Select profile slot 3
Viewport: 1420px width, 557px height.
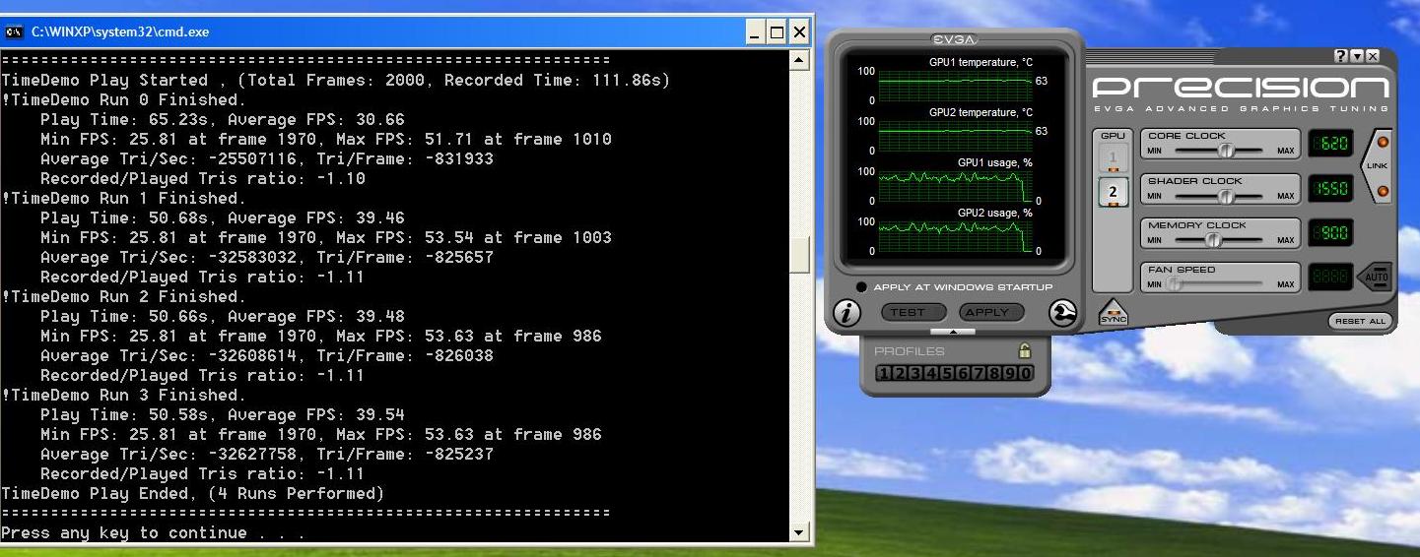coord(915,373)
